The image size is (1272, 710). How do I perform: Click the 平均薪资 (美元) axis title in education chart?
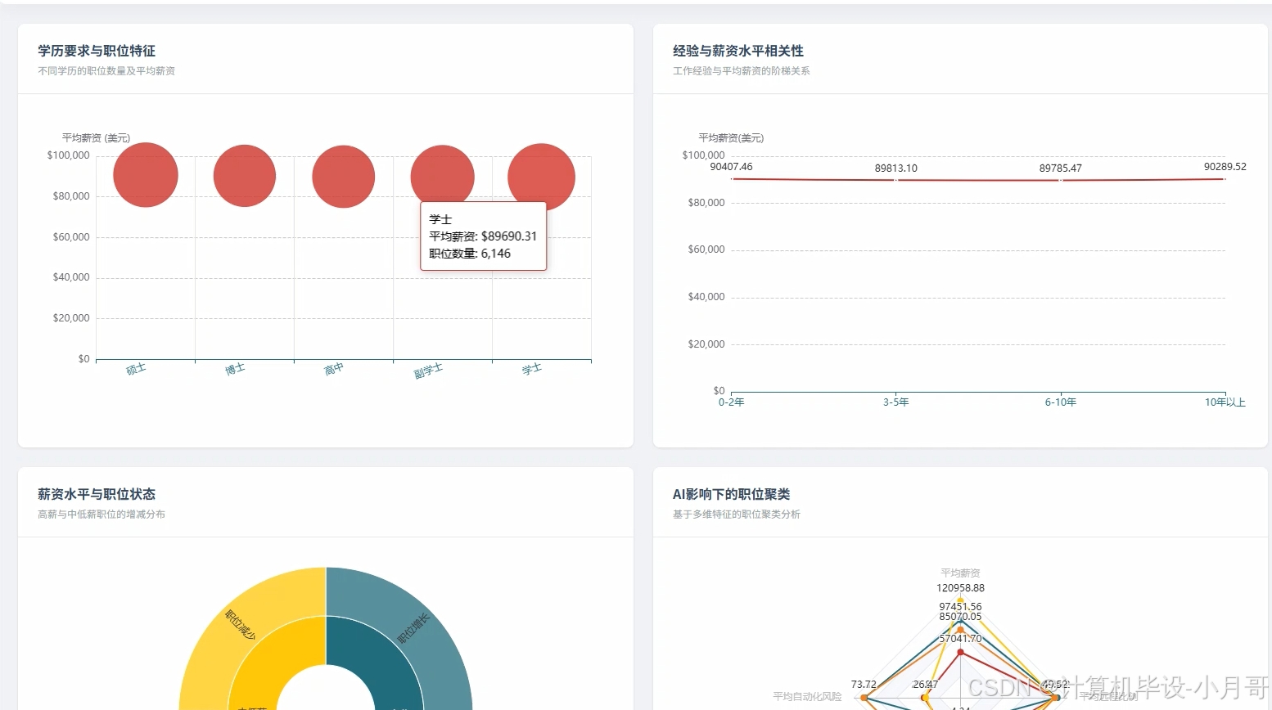point(97,138)
